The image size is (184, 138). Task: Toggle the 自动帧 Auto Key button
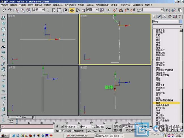[x=117, y=126]
